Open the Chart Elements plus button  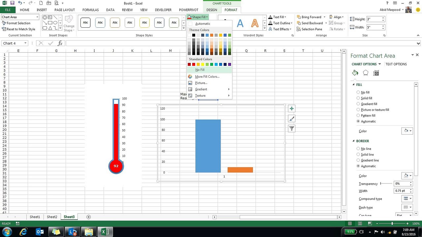coord(291,109)
